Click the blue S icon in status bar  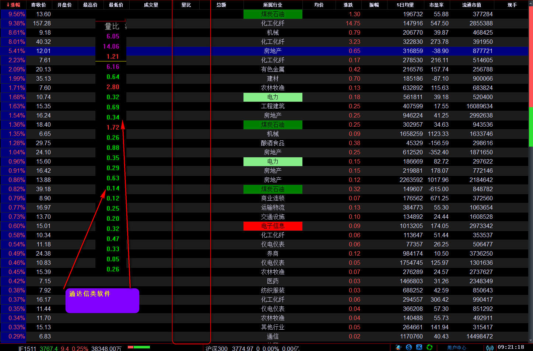(409, 347)
